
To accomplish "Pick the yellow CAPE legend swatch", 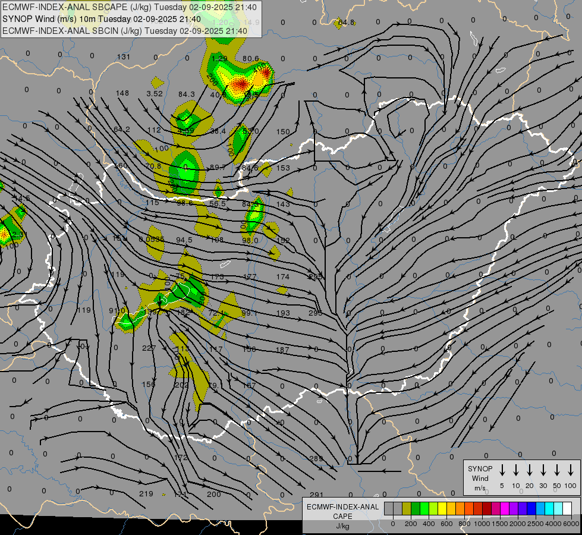I will click(442, 508).
